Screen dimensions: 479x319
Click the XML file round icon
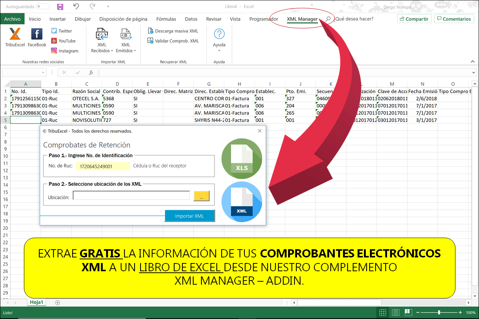tap(242, 202)
